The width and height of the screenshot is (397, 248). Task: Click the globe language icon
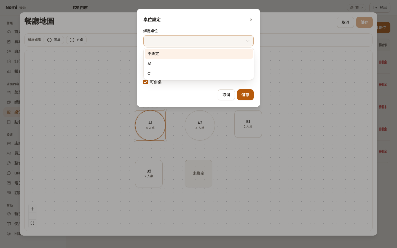(x=352, y=8)
